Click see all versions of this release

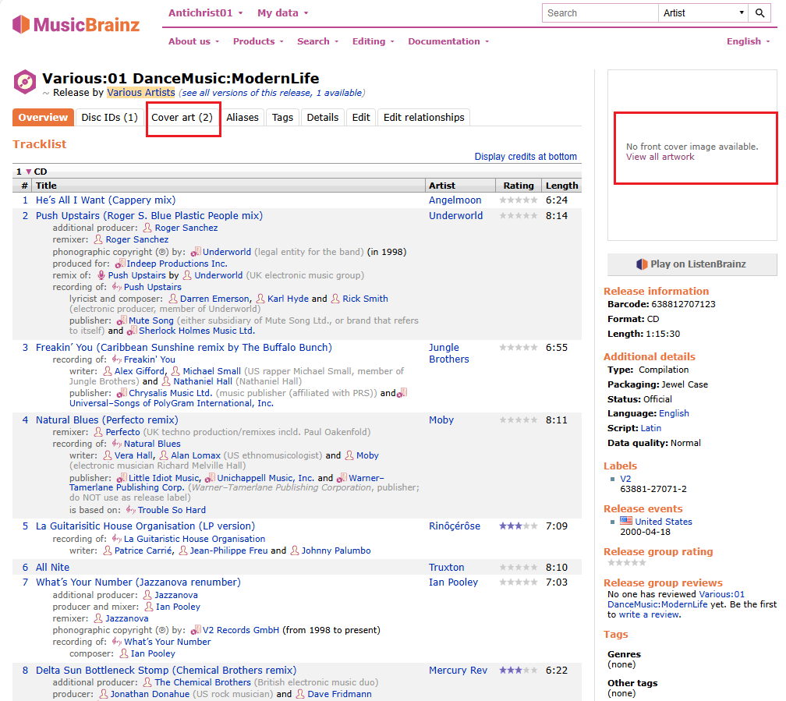pyautogui.click(x=272, y=93)
